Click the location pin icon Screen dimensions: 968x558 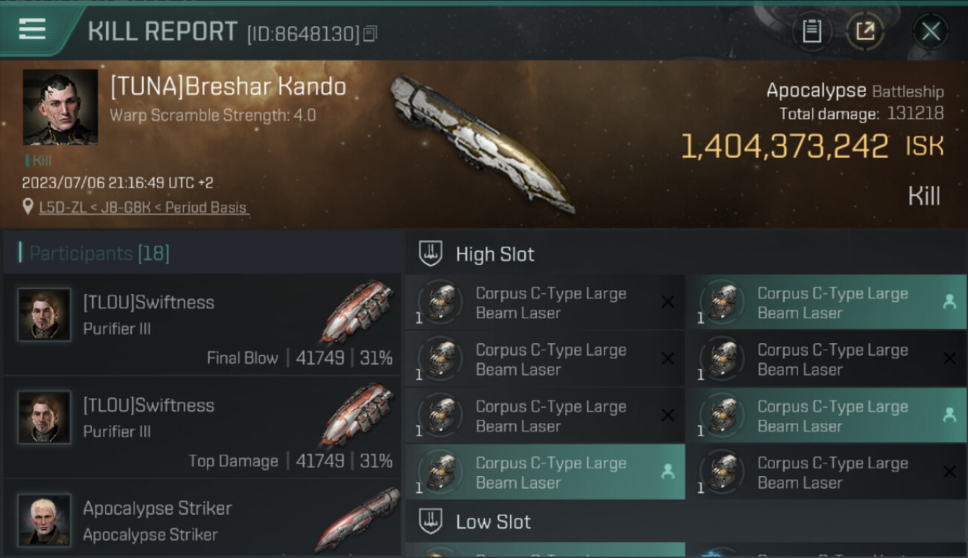[28, 207]
